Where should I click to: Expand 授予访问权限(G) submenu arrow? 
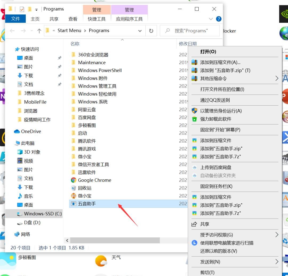click(277, 234)
